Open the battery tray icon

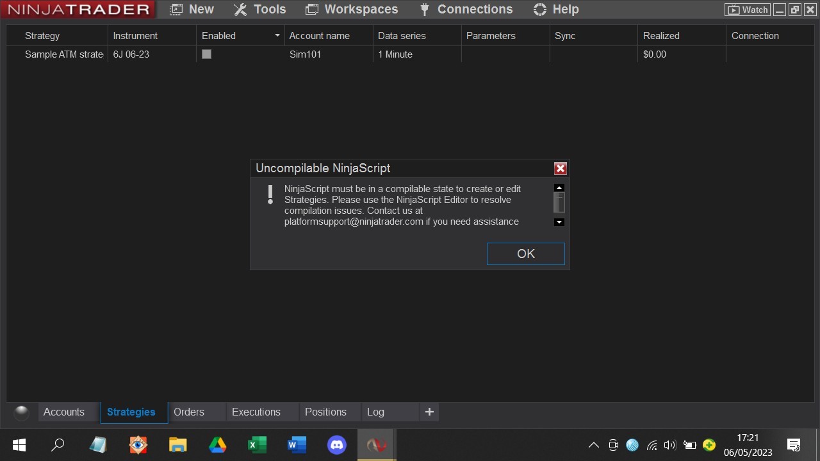tap(689, 445)
